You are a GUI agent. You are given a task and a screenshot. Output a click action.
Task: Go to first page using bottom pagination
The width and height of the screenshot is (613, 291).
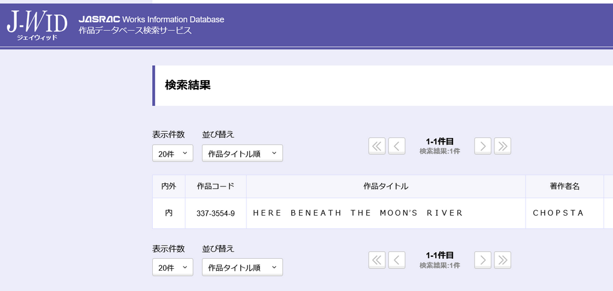(x=377, y=259)
